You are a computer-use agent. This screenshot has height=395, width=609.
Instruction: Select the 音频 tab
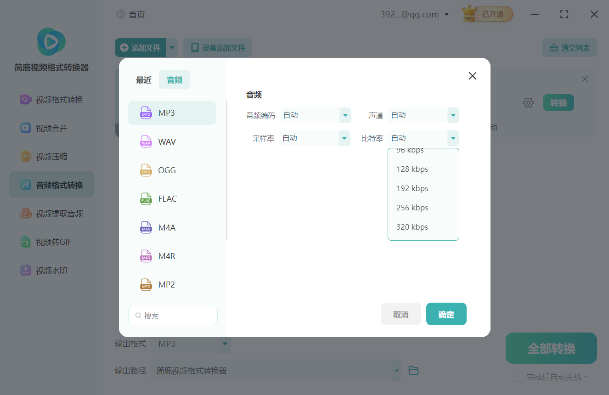(174, 79)
